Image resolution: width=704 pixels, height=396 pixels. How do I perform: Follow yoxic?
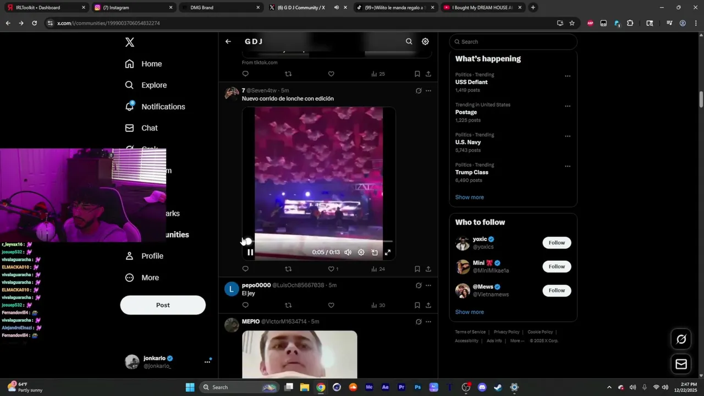tap(557, 243)
